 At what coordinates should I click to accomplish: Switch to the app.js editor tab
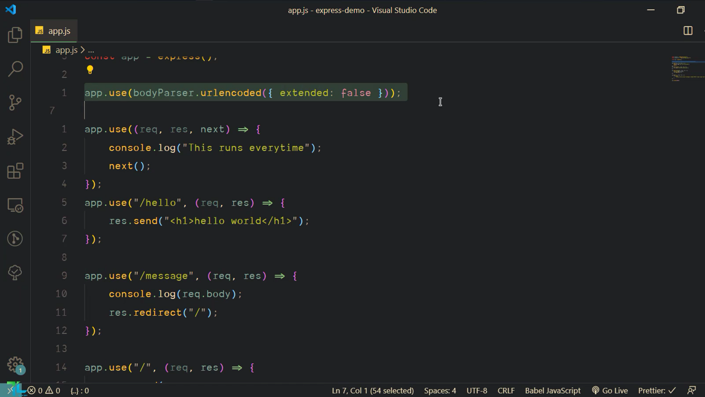click(x=54, y=31)
